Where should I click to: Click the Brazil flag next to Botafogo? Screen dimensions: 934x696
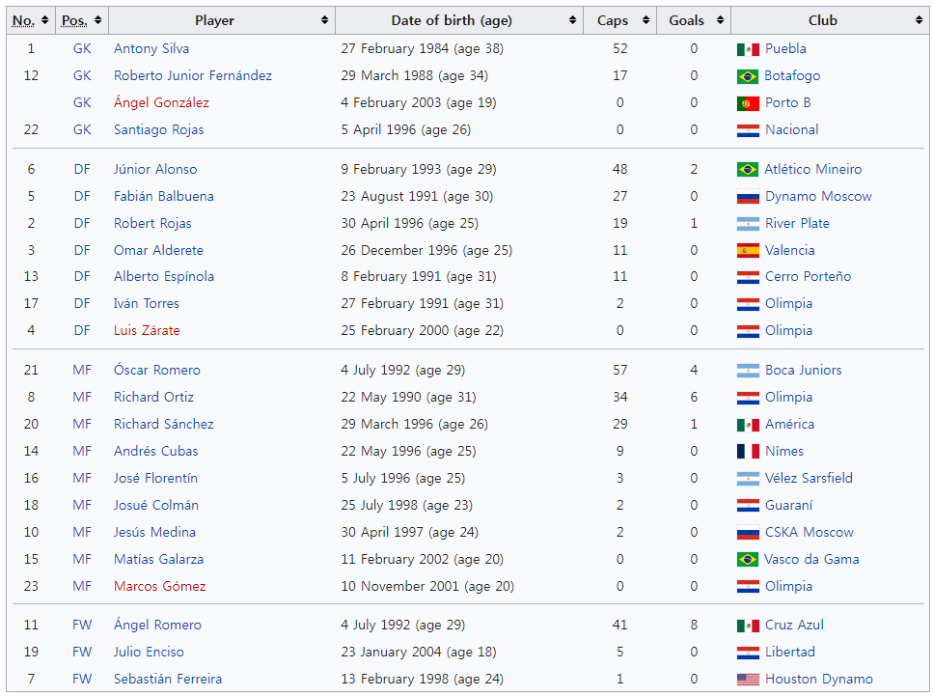click(x=748, y=76)
